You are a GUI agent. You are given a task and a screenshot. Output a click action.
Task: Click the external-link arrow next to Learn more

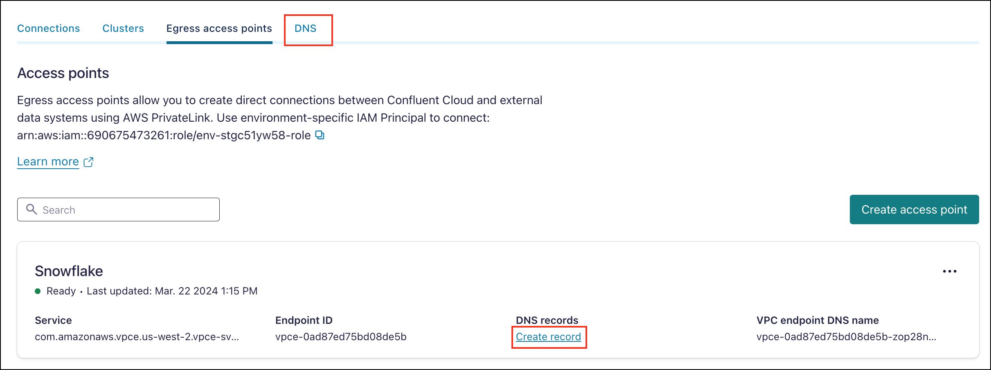click(x=88, y=162)
